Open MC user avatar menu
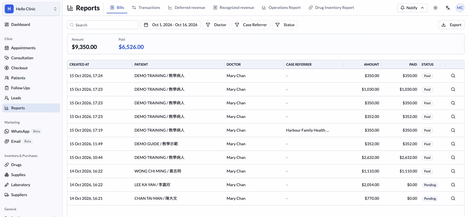 (460, 8)
